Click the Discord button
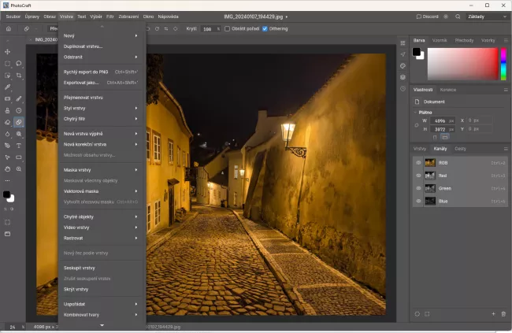The image size is (512, 333). coord(428,17)
